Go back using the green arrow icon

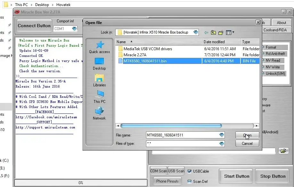pyautogui.click(x=206, y=33)
